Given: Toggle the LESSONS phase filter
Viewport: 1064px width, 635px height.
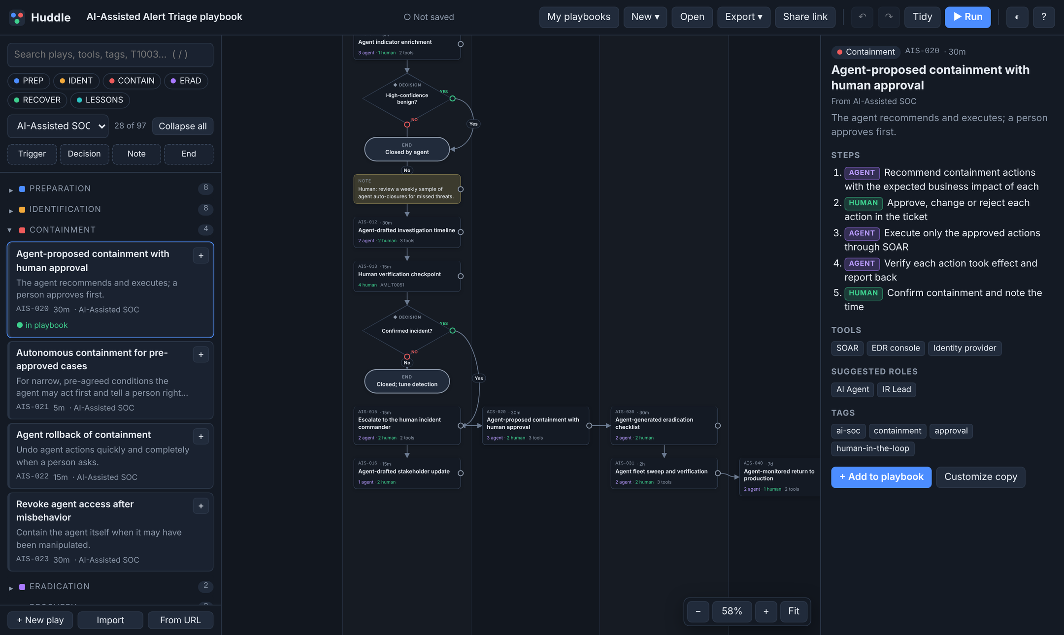Looking at the screenshot, I should point(100,100).
